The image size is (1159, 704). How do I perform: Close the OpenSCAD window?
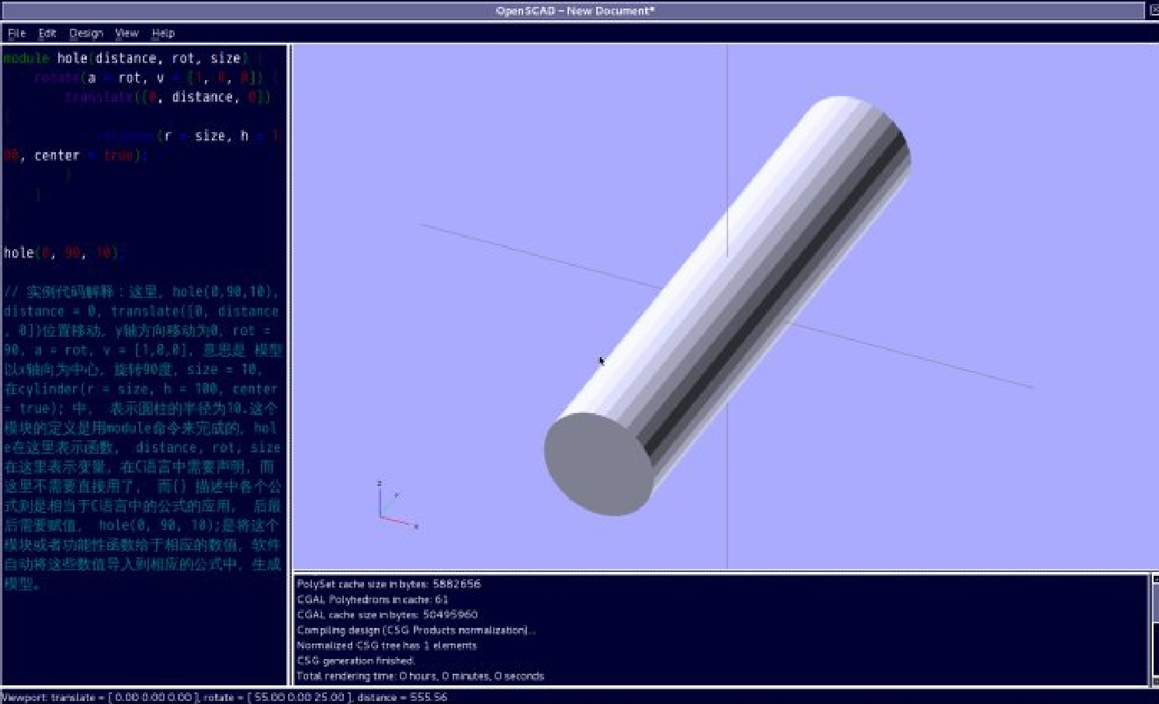click(x=1154, y=10)
